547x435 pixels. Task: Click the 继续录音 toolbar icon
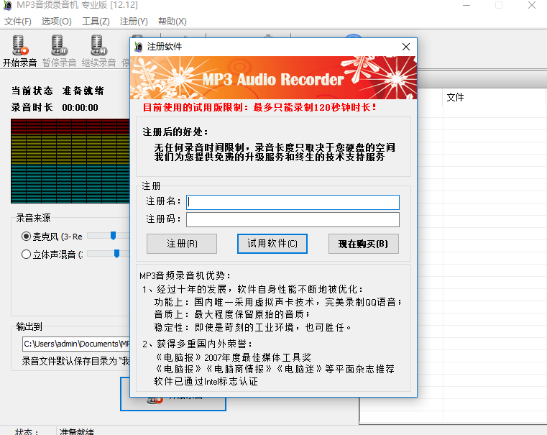(x=98, y=46)
